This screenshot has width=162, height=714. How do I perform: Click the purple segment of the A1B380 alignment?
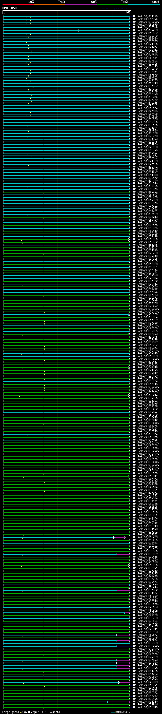pos(119,702)
